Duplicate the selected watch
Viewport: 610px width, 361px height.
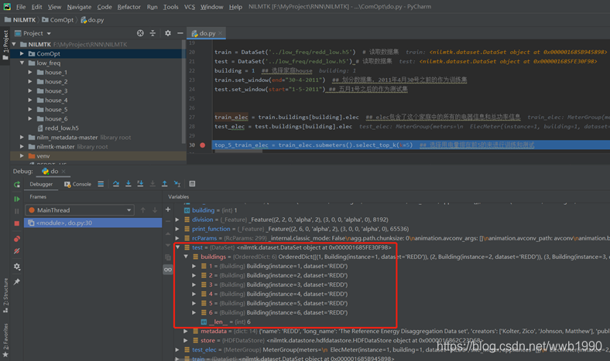168,257
